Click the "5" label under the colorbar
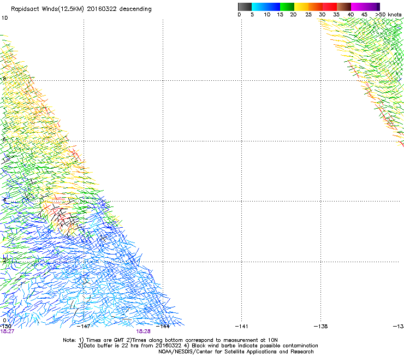The height and width of the screenshot is (355, 404). pos(252,15)
